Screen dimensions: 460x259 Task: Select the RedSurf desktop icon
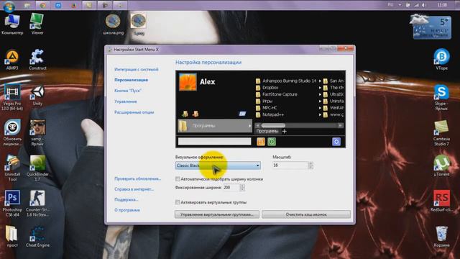point(441,201)
